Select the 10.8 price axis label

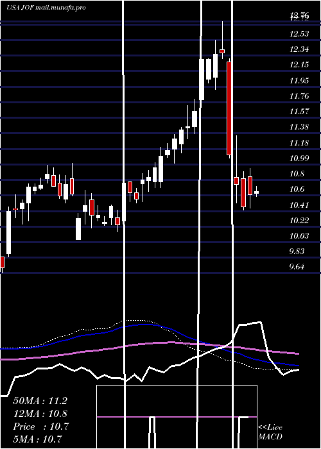coord(297,174)
